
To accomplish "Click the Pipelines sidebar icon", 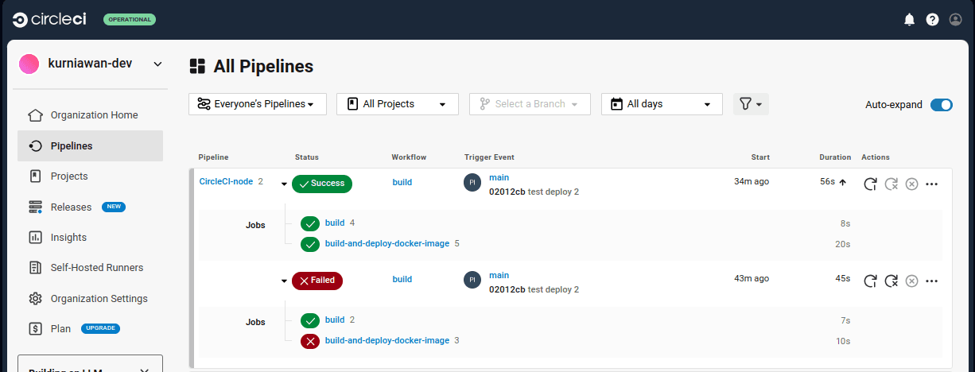I will point(35,146).
